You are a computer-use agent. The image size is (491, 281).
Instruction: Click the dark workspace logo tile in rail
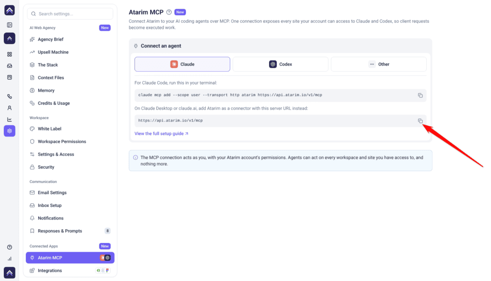[10, 38]
